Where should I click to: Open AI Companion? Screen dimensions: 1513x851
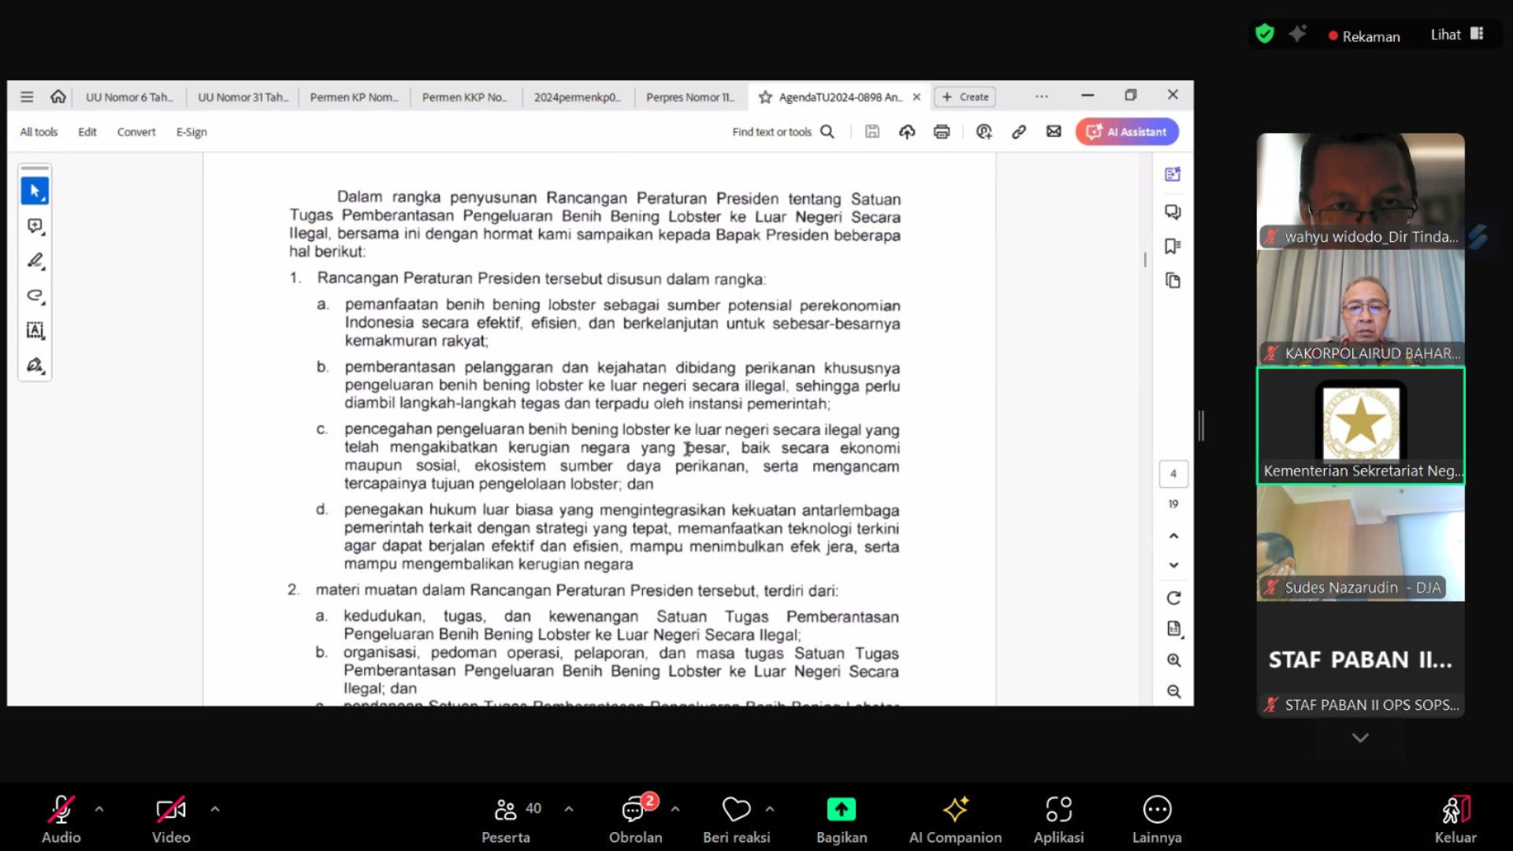coord(955,819)
